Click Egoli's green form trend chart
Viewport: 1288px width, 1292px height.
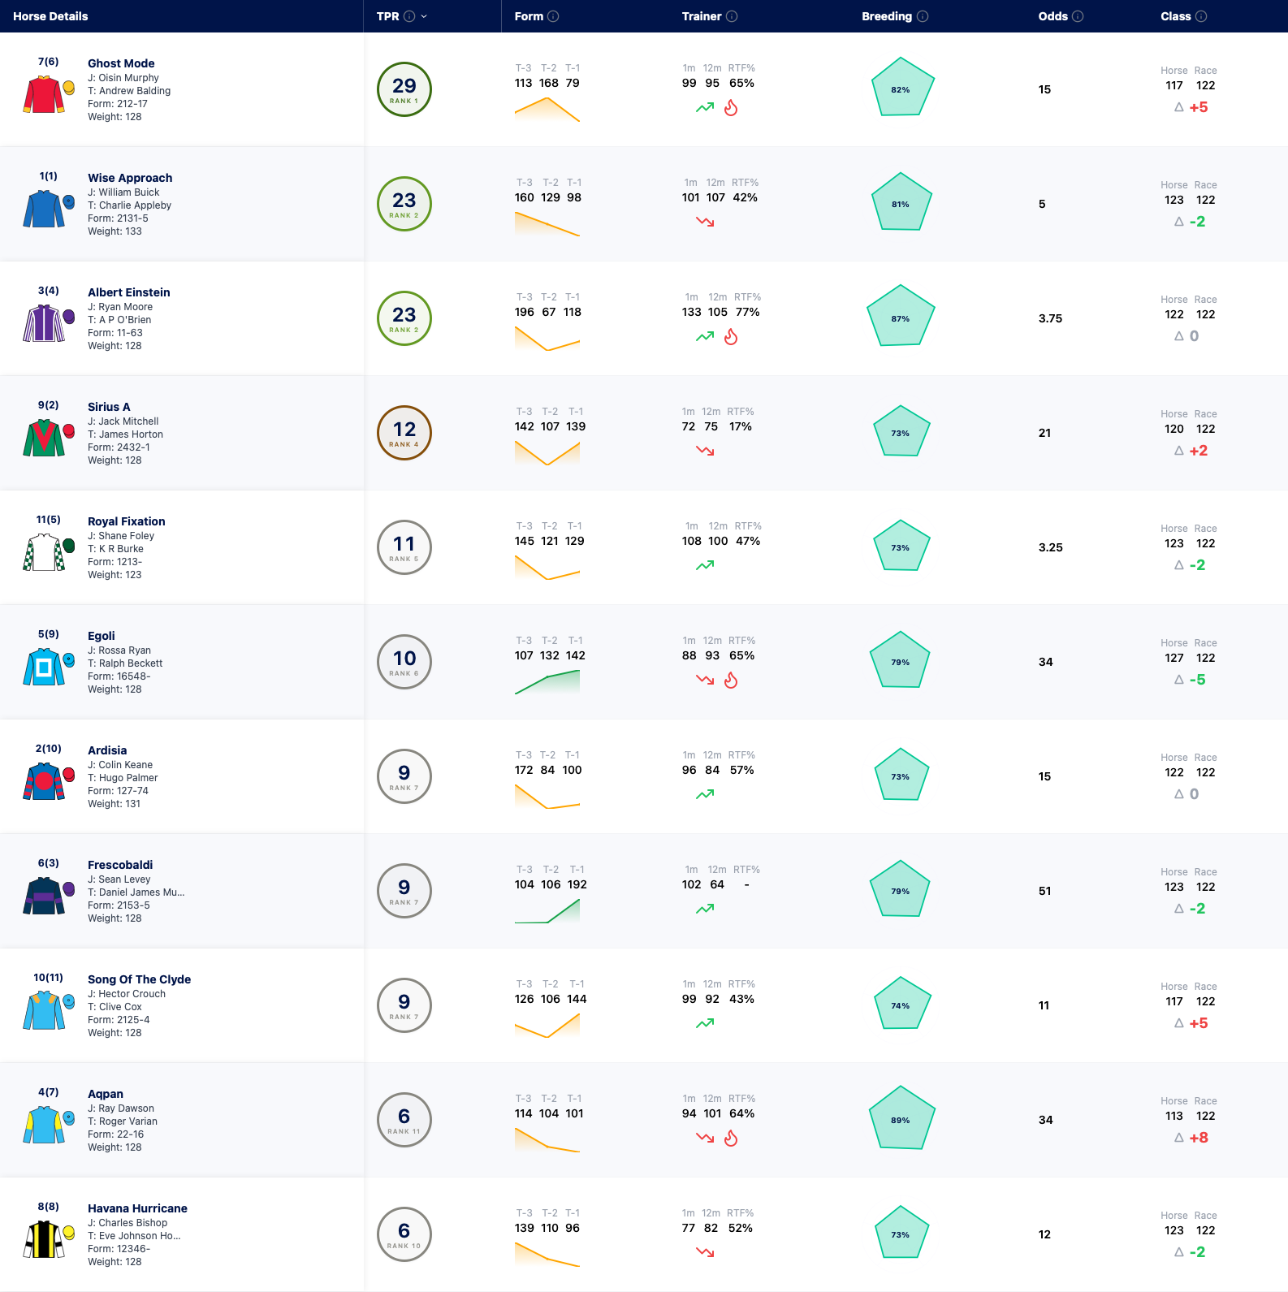click(x=547, y=682)
